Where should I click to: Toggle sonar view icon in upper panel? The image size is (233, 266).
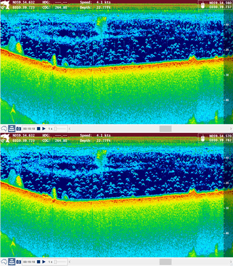click(11, 128)
